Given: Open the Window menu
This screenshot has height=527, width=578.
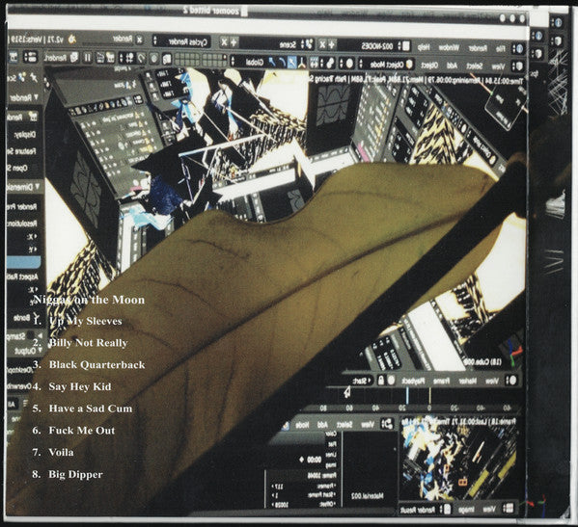Looking at the screenshot, I should coord(449,47).
